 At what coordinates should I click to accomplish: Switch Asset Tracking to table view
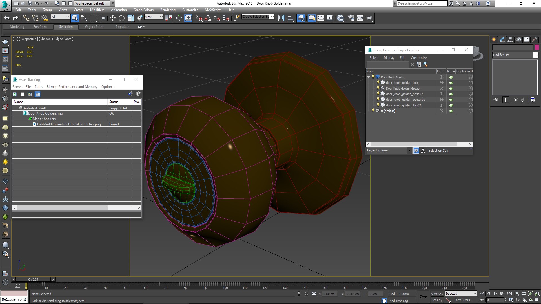[38, 94]
